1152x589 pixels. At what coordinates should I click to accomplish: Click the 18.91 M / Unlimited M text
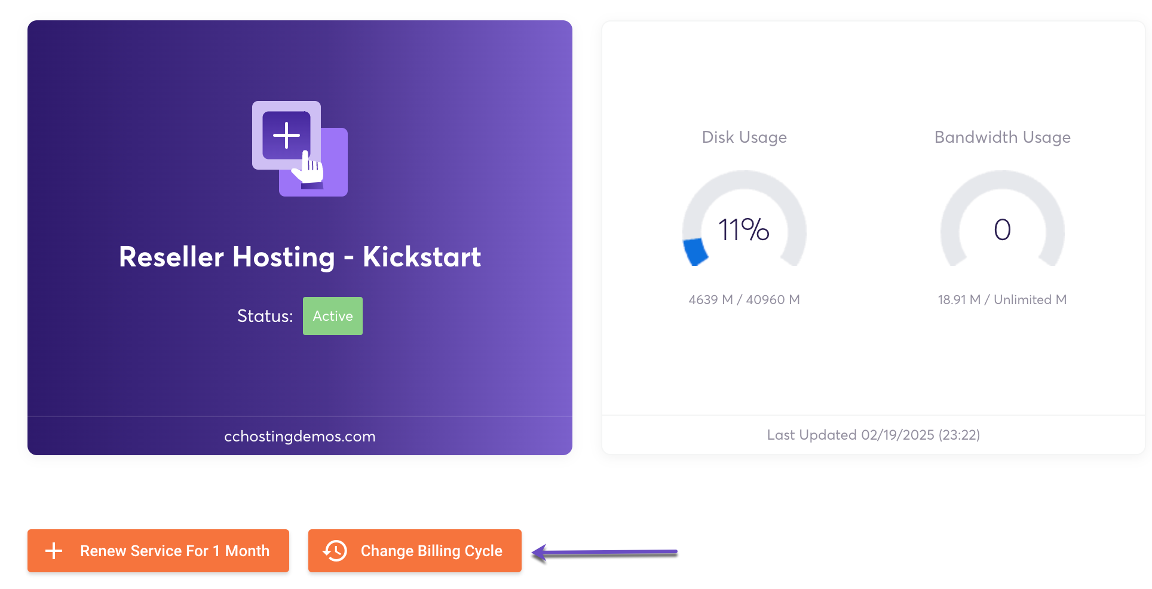[1002, 300]
